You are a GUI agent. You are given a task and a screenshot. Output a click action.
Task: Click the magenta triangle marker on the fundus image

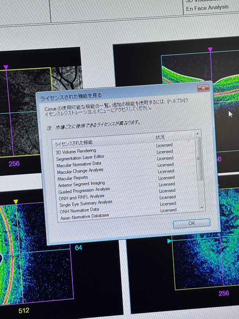(x=6, y=67)
